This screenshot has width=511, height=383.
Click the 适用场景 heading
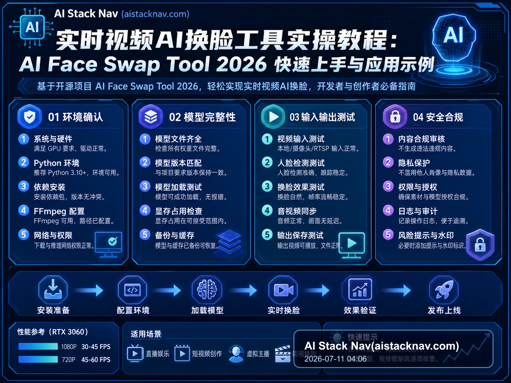pyautogui.click(x=146, y=334)
